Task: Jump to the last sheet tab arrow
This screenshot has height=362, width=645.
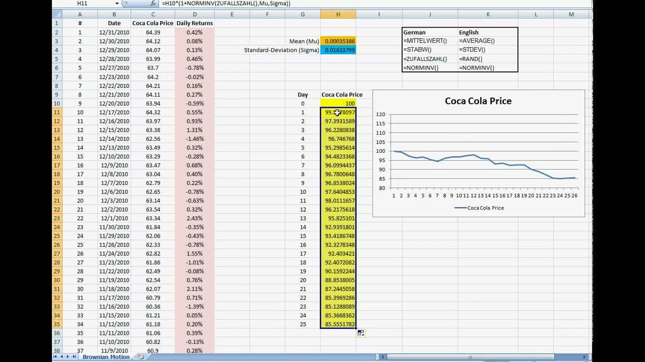Action: click(x=75, y=357)
